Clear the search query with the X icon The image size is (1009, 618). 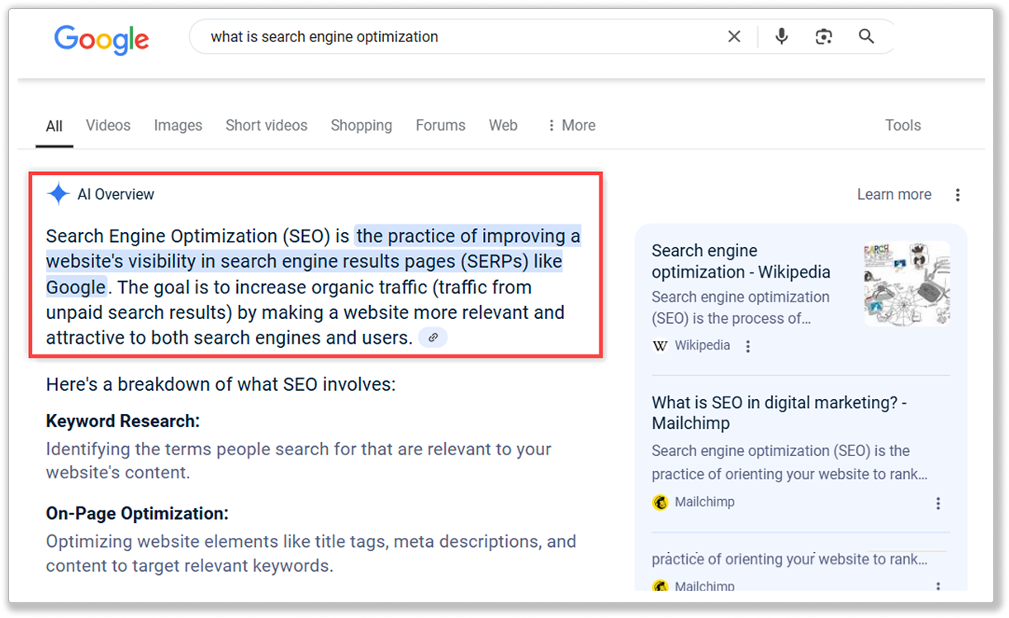point(734,36)
